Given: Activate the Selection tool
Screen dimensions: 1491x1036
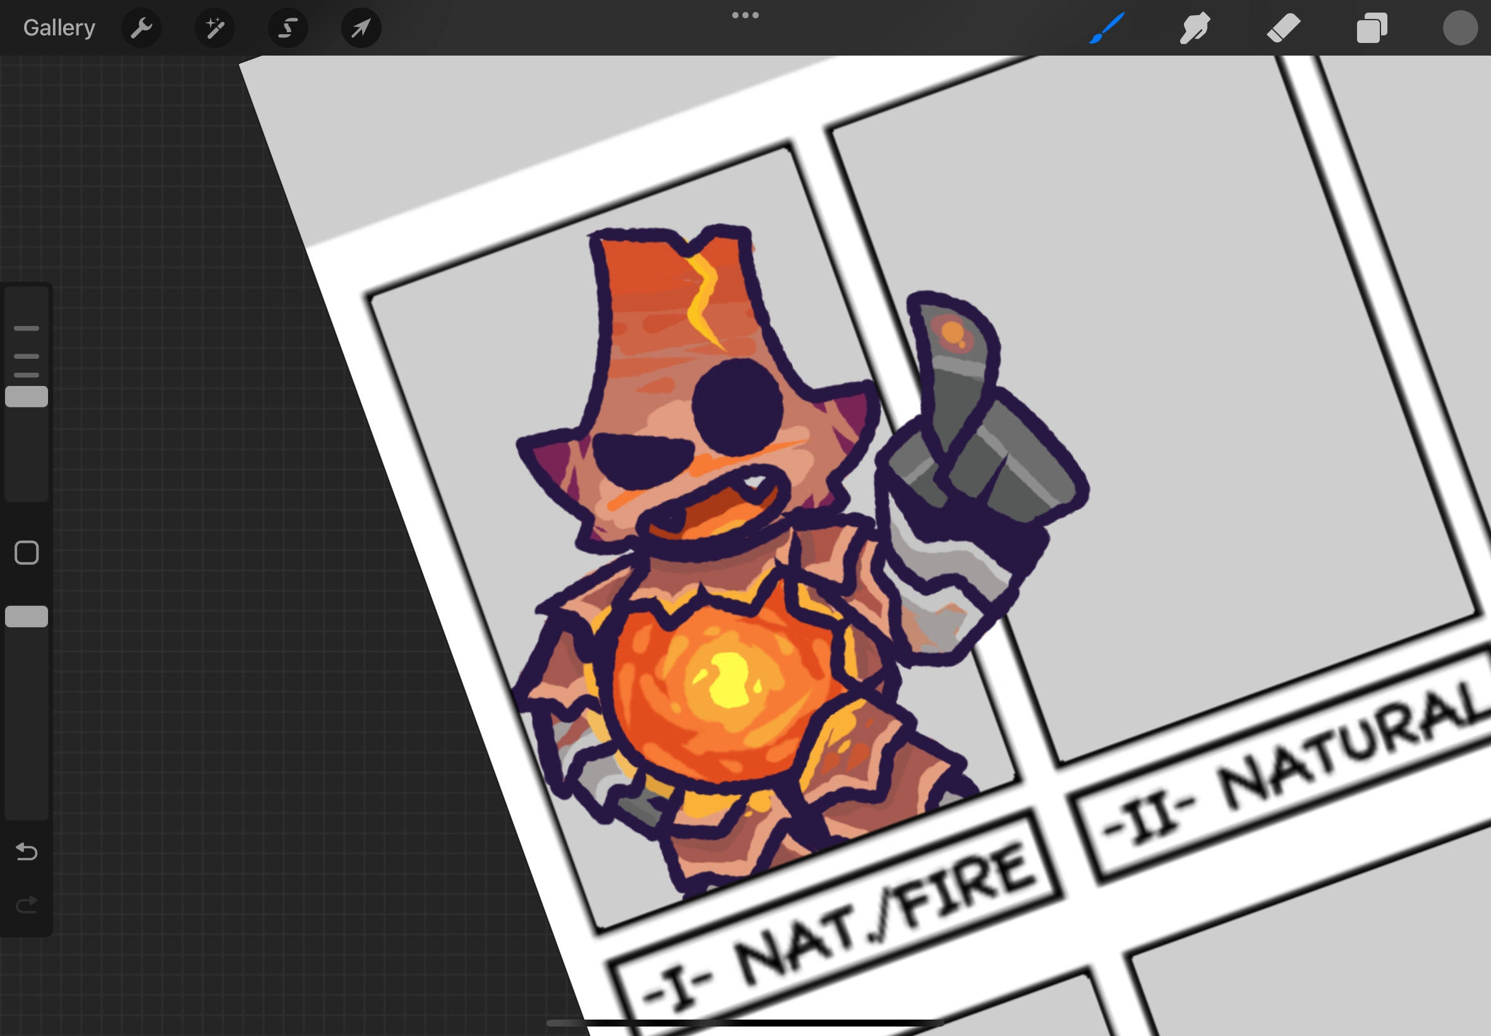Looking at the screenshot, I should pyautogui.click(x=287, y=28).
